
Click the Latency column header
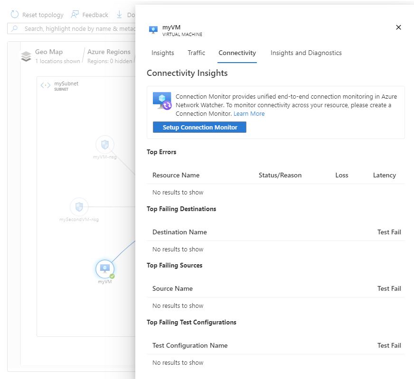pos(384,175)
